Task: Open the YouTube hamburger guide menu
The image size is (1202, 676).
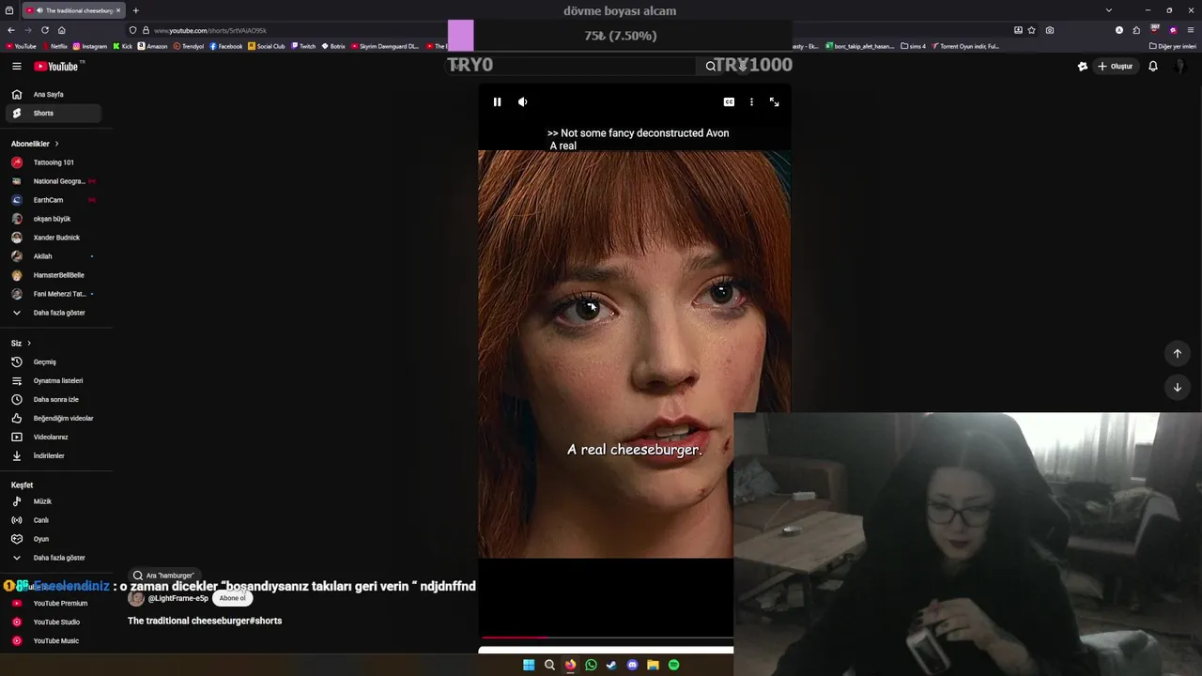Action: pyautogui.click(x=17, y=67)
